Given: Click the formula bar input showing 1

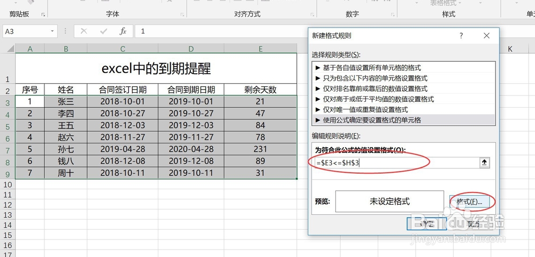Looking at the screenshot, I should tap(222, 31).
